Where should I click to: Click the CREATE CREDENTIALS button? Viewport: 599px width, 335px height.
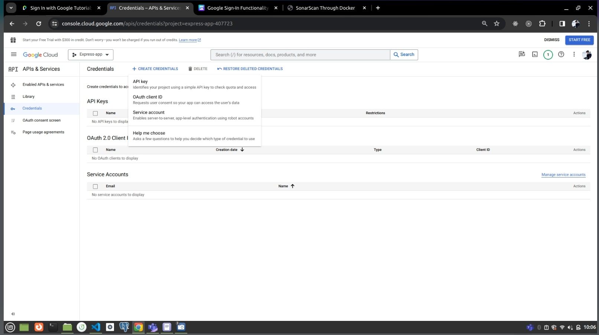pos(155,69)
